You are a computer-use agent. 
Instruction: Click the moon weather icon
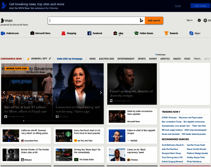point(28,59)
